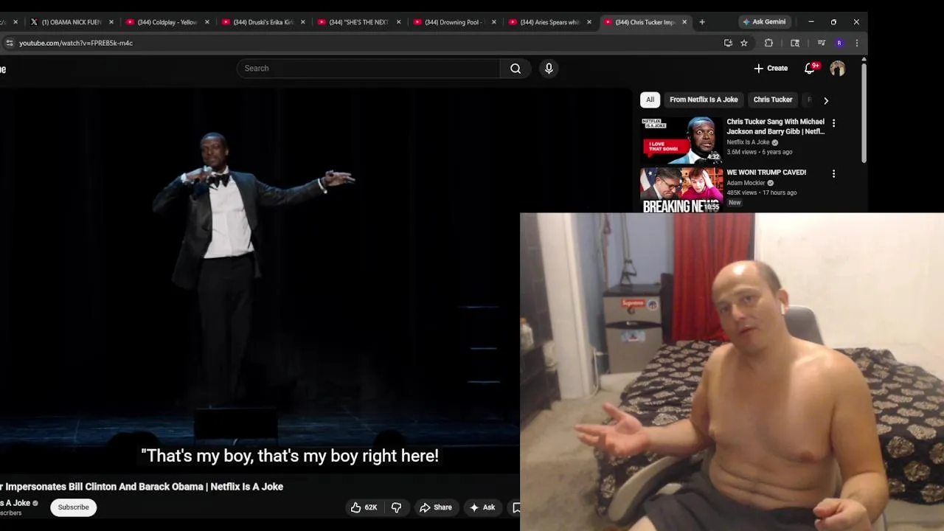The image size is (944, 531).
Task: Switch to the Aries Spears tab
Action: (x=550, y=22)
